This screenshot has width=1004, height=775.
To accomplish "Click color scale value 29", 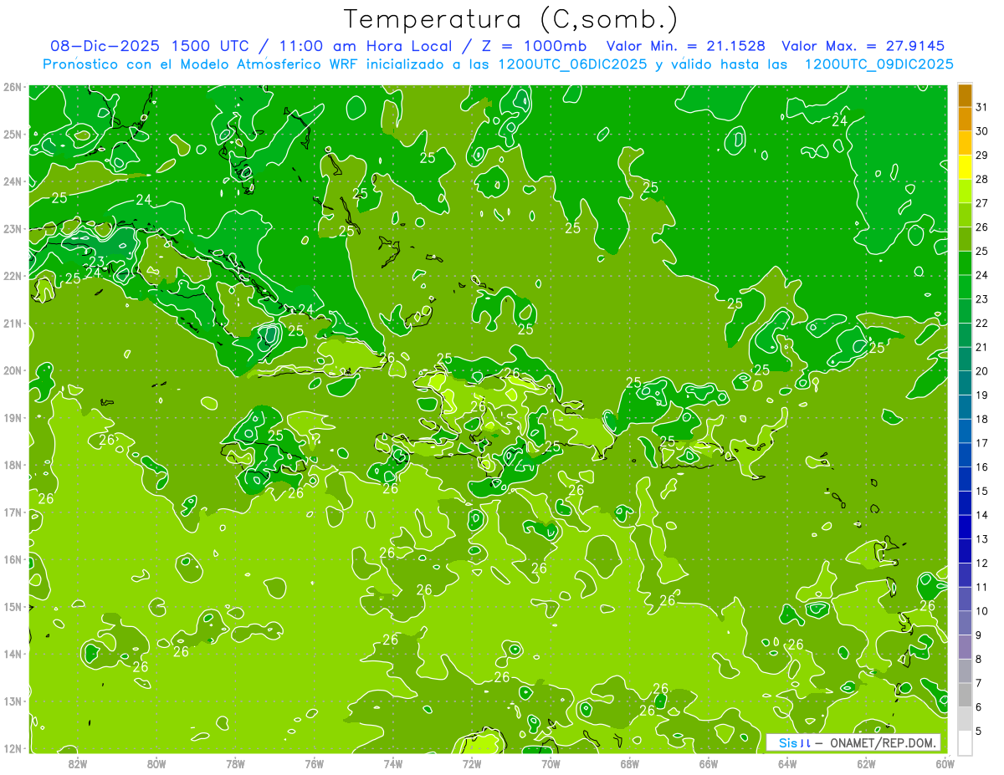I will 982,156.
